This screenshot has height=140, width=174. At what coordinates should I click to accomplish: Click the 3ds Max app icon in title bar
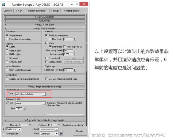click(3, 5)
